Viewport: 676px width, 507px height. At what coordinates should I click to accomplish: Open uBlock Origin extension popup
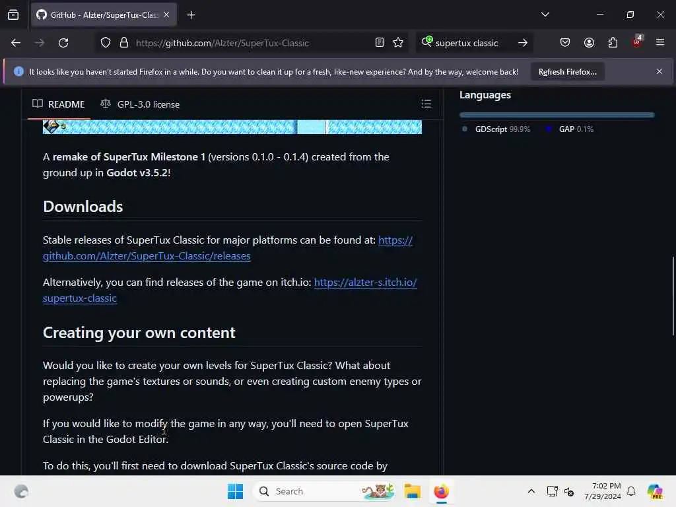click(637, 42)
